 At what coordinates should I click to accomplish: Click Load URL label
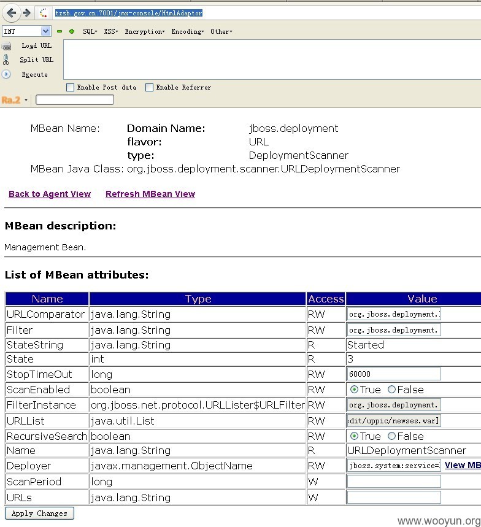click(x=37, y=46)
